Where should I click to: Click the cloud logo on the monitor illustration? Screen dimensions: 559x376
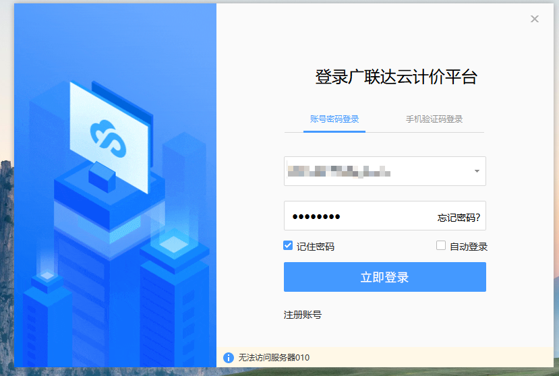click(109, 139)
